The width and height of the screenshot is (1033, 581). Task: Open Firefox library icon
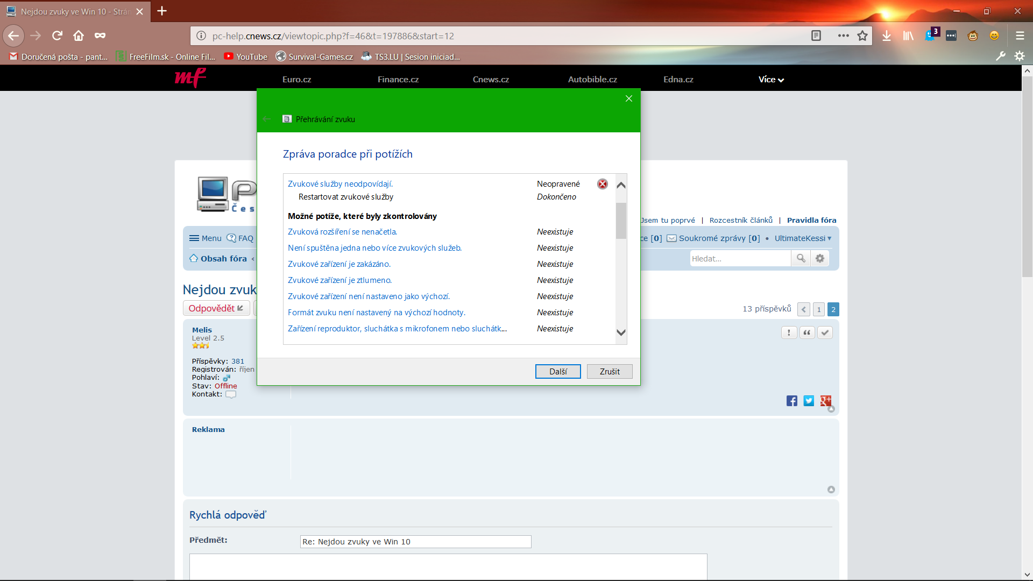[x=908, y=36]
